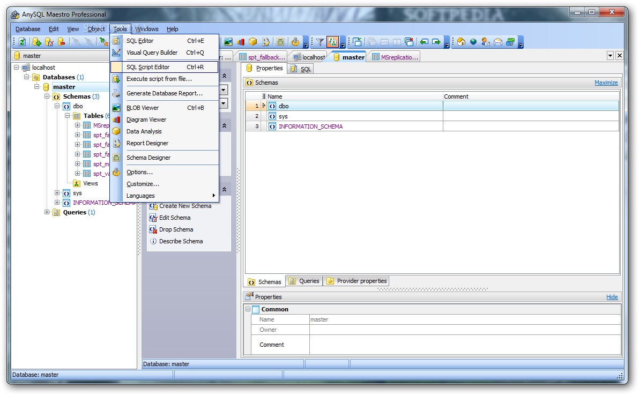Screen dimensions: 639x395
Task: Switch to the localhost tab
Action: [309, 57]
